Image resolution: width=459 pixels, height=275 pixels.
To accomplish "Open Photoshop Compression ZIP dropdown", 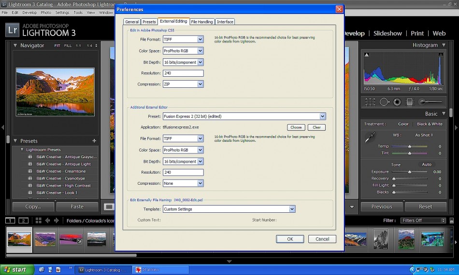I will coord(183,84).
